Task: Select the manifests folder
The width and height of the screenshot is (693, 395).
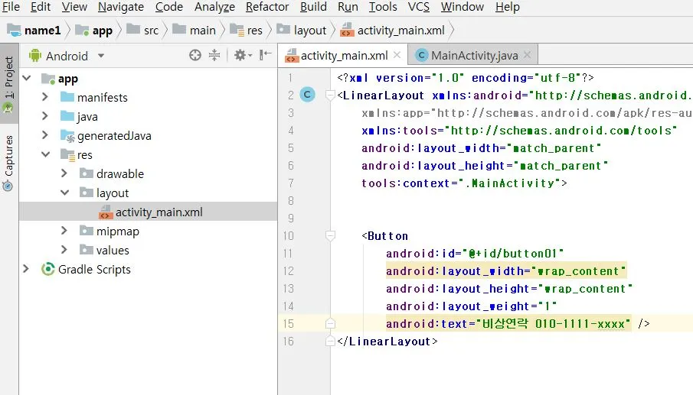Action: [x=93, y=98]
